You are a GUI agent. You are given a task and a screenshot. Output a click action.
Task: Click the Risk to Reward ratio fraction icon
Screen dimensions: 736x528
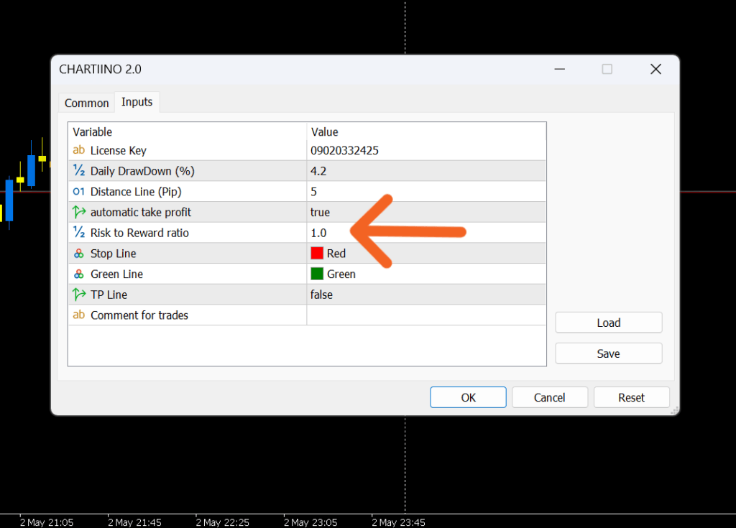pyautogui.click(x=79, y=233)
